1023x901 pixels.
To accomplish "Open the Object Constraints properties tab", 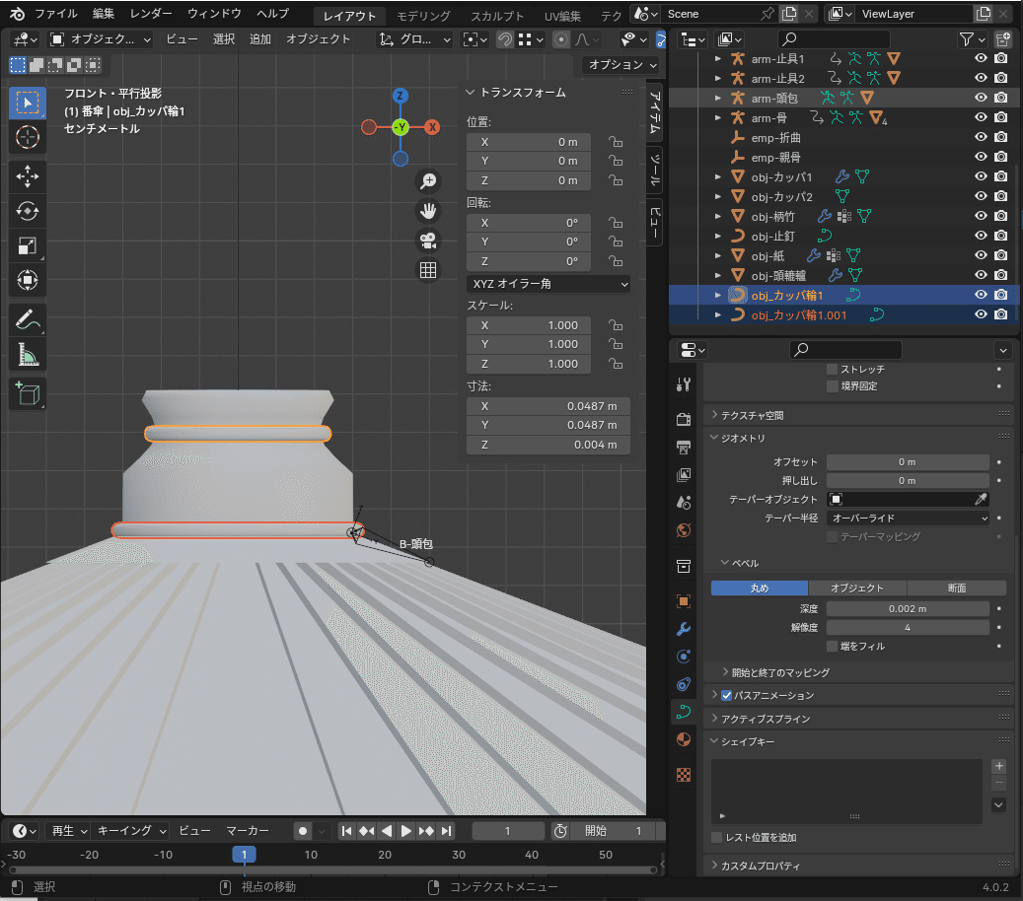I will coord(684,684).
